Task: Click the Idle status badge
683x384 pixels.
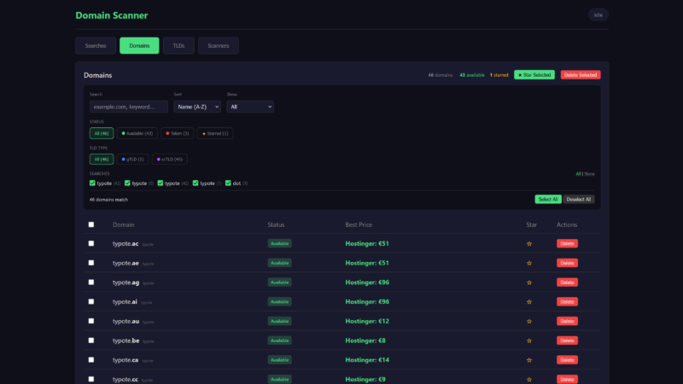Action: click(x=598, y=15)
